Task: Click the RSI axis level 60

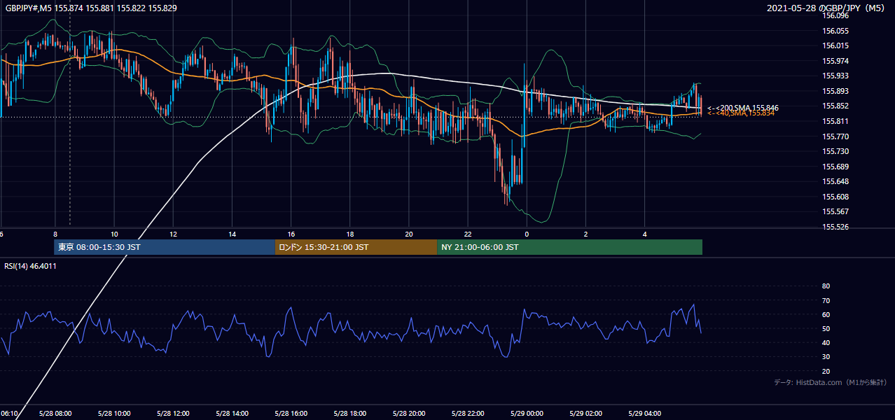Action: click(x=826, y=314)
